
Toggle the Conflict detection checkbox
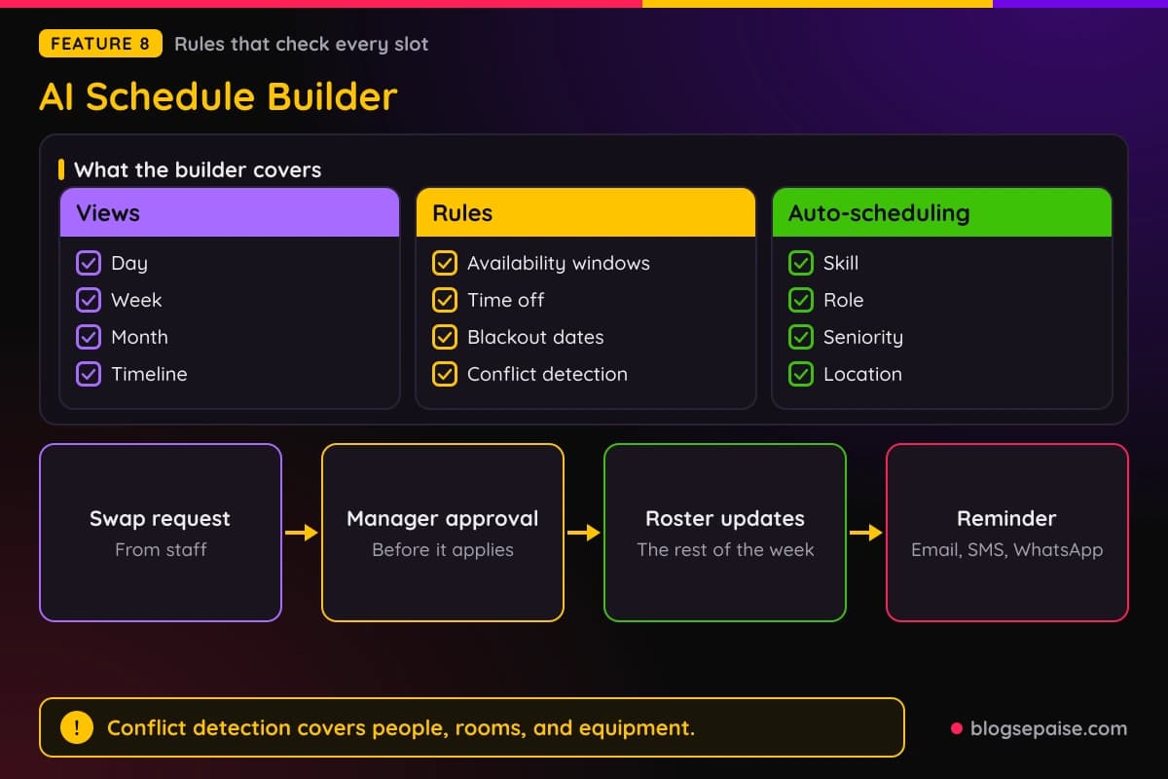point(445,374)
